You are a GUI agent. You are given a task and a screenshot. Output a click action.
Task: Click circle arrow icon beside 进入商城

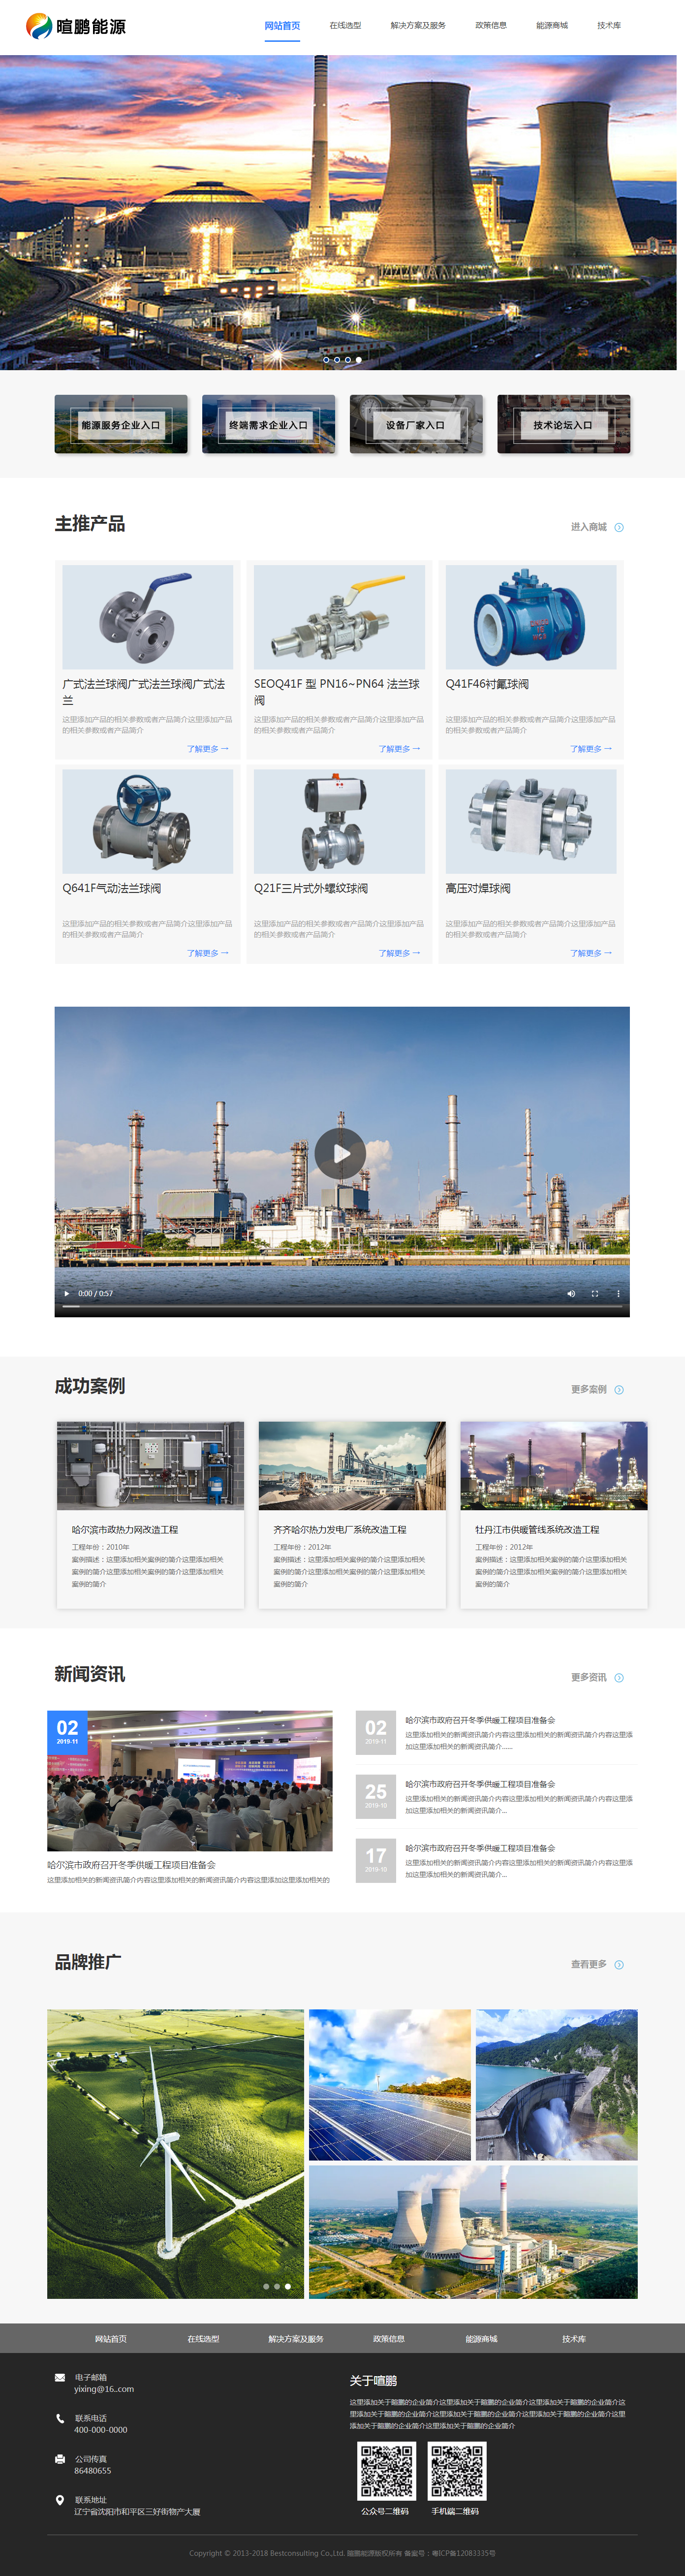[619, 527]
